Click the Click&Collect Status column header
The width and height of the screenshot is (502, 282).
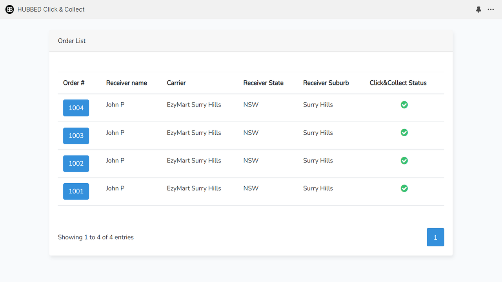point(398,83)
